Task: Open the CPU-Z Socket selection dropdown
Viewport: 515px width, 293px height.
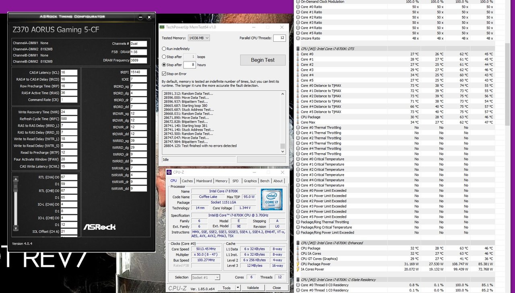Action: 206,277
